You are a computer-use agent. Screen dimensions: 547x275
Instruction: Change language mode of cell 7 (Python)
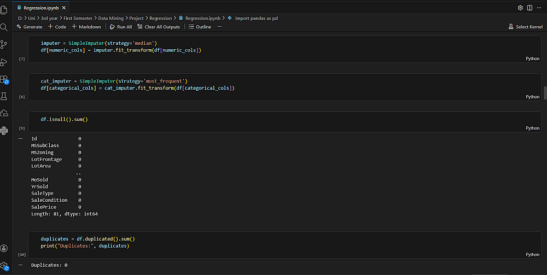pos(532,58)
